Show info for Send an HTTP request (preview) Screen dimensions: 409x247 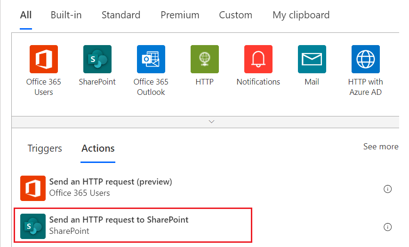click(388, 189)
